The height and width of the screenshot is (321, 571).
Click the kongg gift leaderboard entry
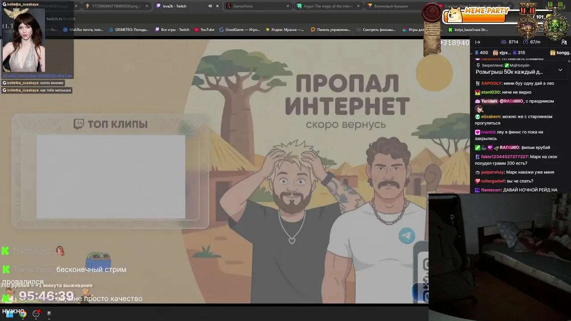tap(560, 53)
